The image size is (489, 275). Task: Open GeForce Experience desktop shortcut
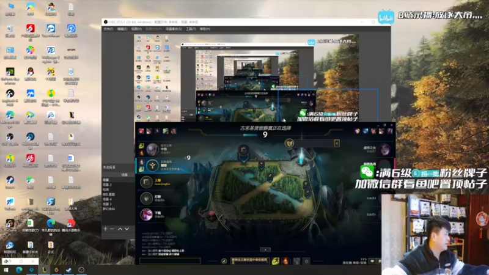pos(10,75)
